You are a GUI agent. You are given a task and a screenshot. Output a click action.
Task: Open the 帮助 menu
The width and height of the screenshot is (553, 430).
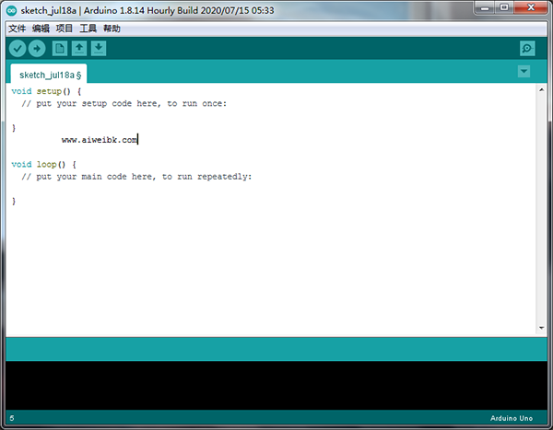pos(112,29)
